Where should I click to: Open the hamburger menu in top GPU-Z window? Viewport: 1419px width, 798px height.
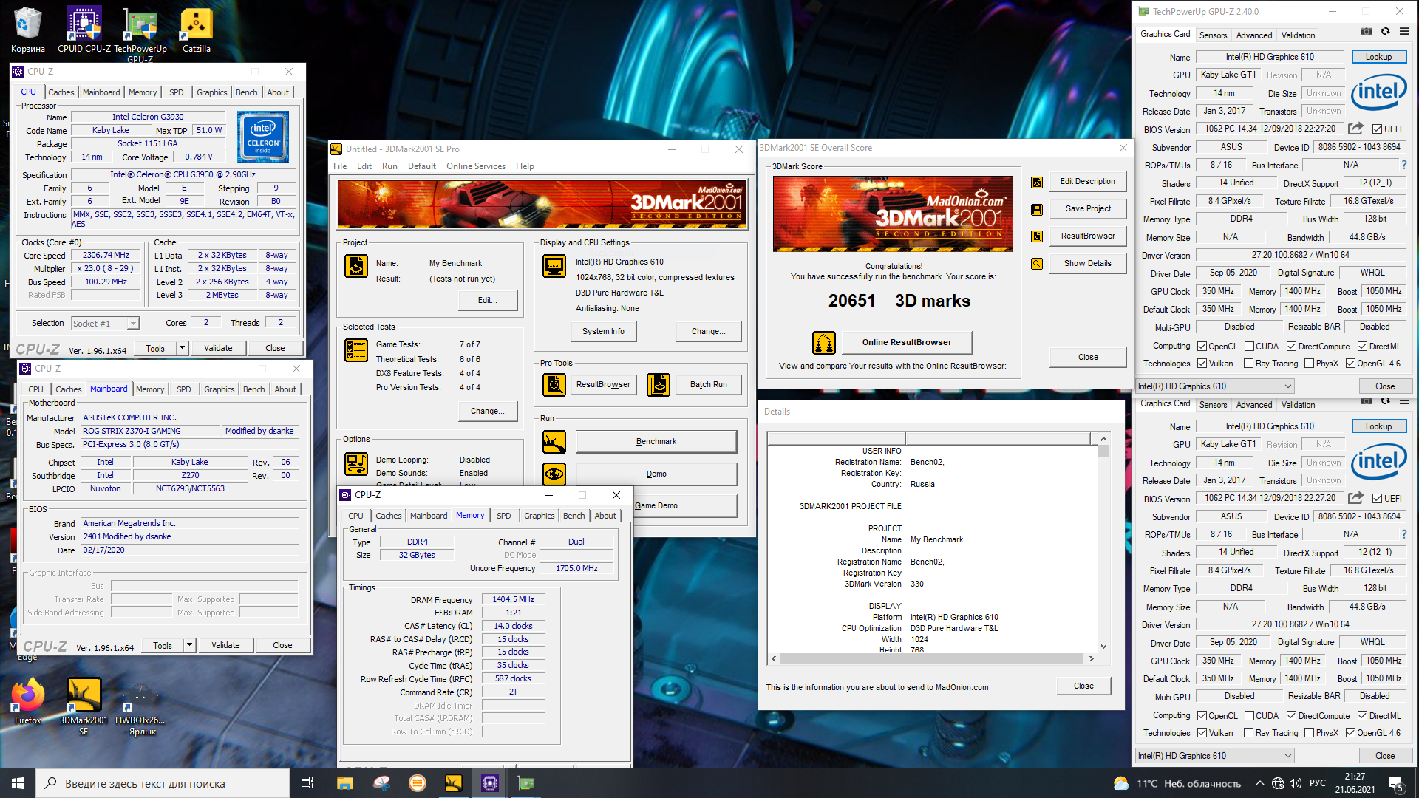pos(1404,32)
